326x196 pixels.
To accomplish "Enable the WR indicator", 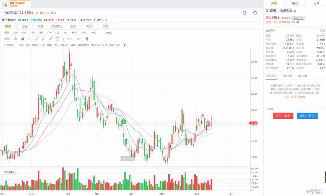I will coord(56,45).
